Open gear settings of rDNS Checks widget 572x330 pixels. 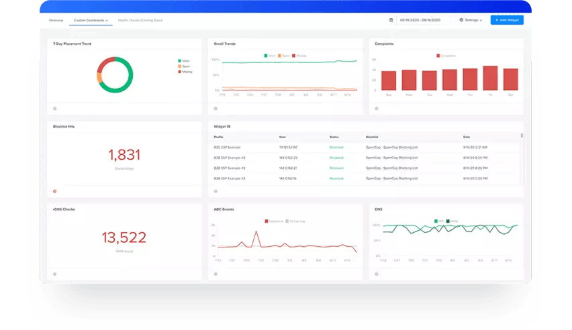(x=55, y=274)
